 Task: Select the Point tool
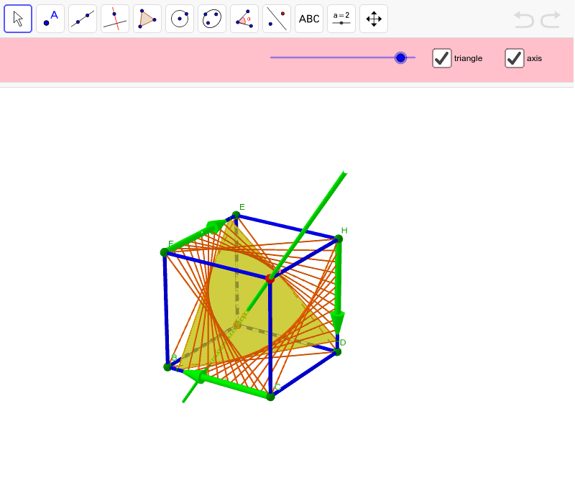pos(50,18)
